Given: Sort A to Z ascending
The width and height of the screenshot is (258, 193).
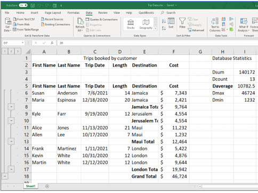Looking at the screenshot, I should [164, 21].
